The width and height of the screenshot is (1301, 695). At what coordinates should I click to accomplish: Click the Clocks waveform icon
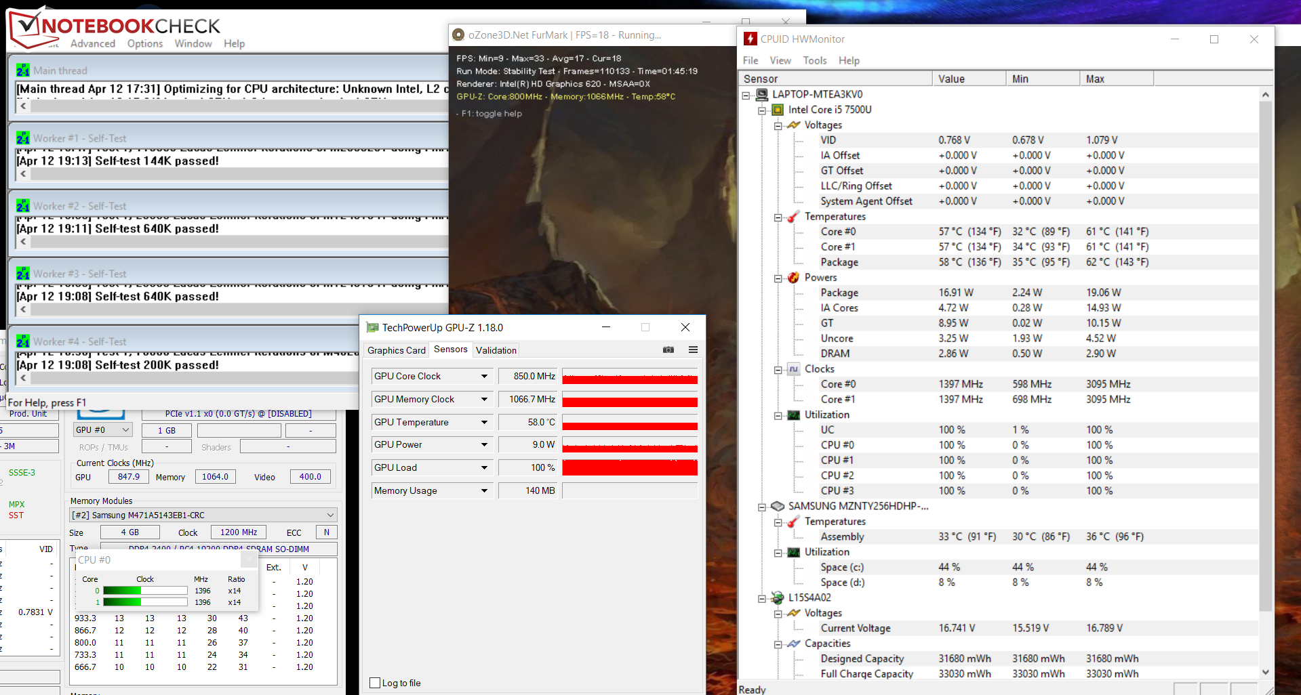pos(793,369)
